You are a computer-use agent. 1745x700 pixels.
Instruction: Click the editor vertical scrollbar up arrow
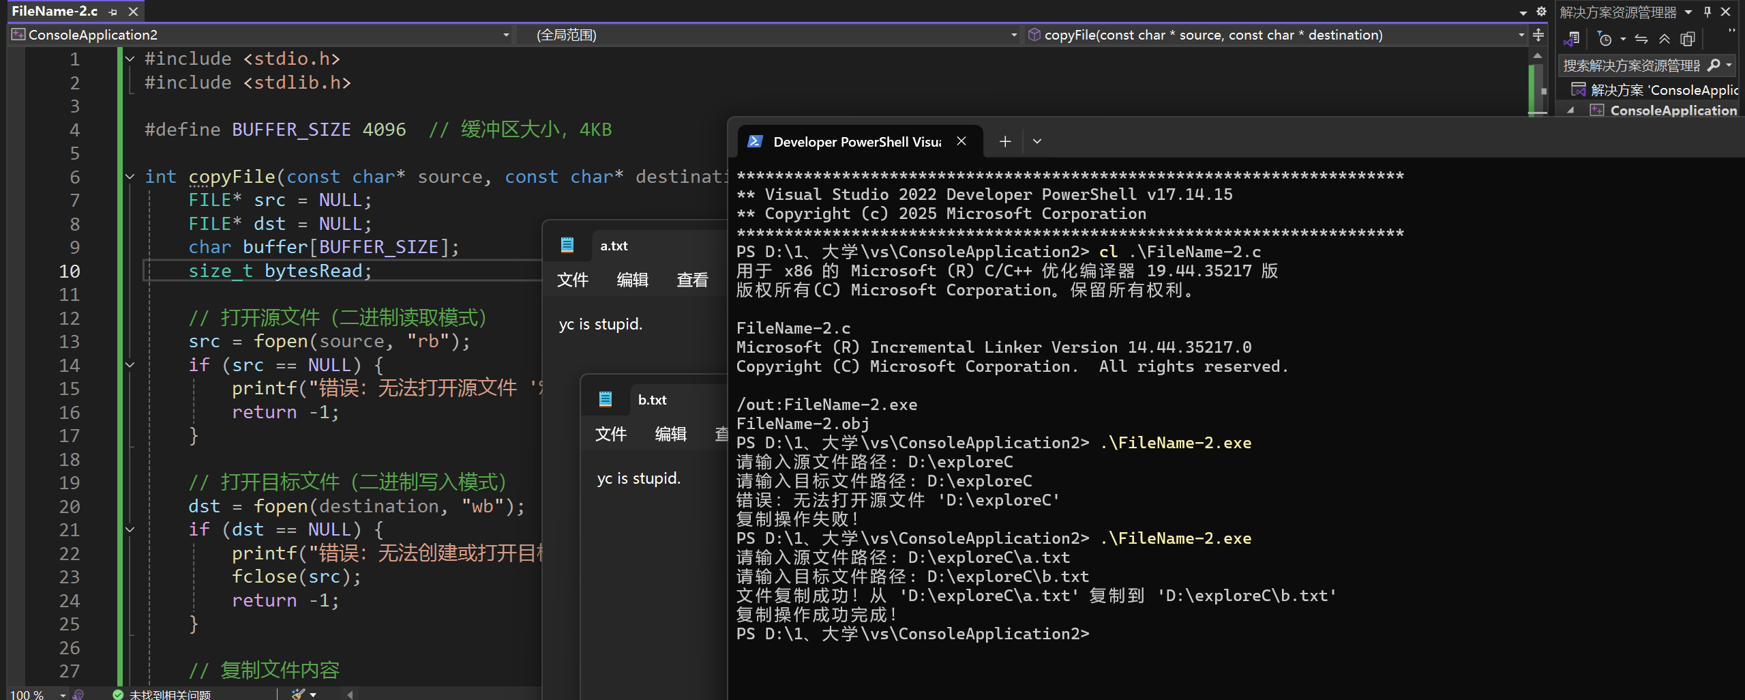pos(1537,55)
